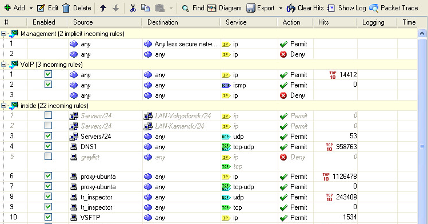The width and height of the screenshot is (428, 224).
Task: Click the Copy icon in toolbar
Action: [145, 8]
